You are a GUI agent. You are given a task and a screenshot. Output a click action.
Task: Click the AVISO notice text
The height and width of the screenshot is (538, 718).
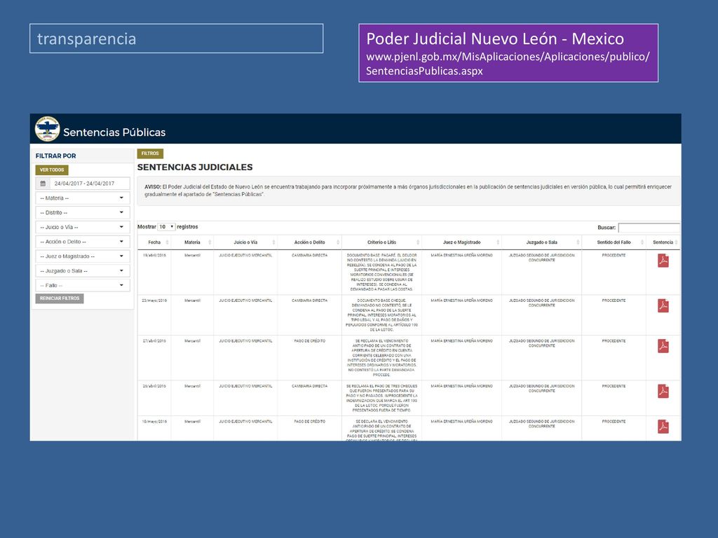point(408,191)
